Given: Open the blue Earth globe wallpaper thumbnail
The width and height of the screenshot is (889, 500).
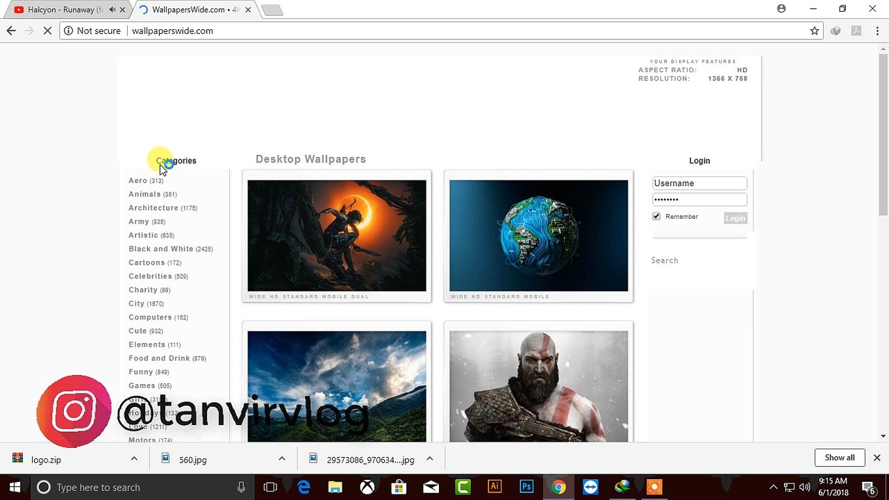Looking at the screenshot, I should click(538, 235).
